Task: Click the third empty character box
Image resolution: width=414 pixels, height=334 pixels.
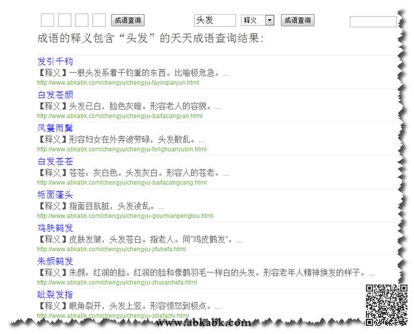Action: tap(82, 20)
